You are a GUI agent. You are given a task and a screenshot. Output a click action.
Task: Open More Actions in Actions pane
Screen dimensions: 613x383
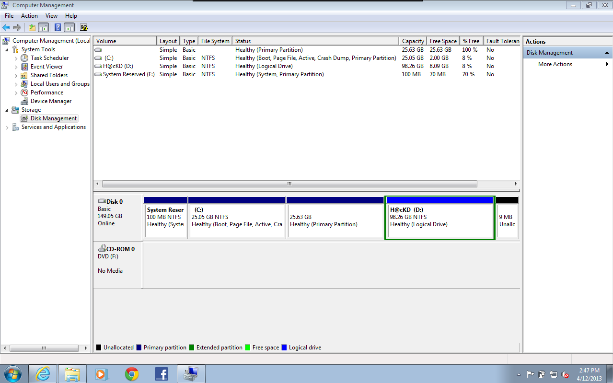(555, 64)
